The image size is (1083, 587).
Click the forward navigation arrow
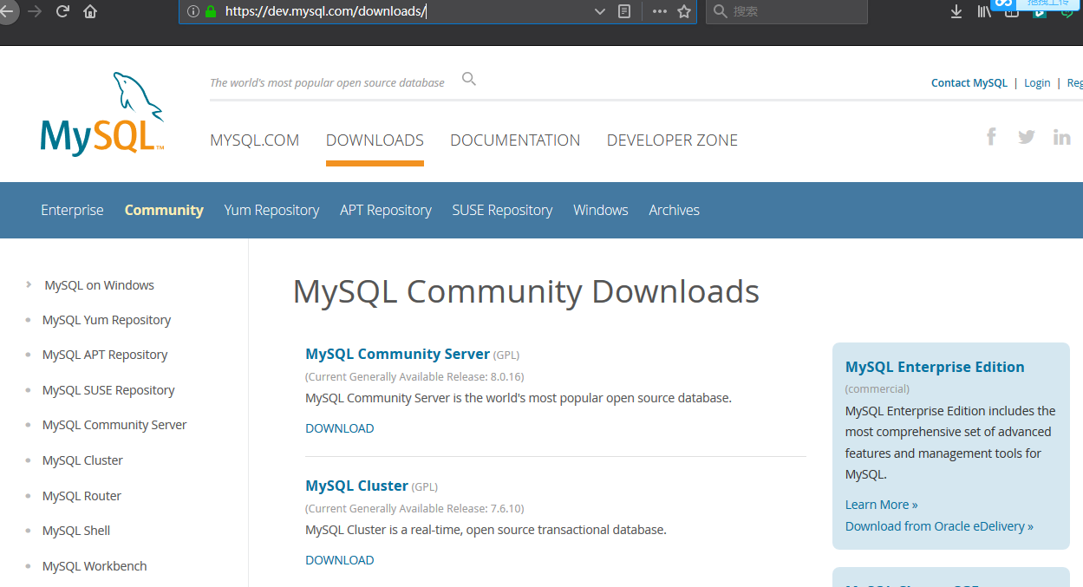35,11
